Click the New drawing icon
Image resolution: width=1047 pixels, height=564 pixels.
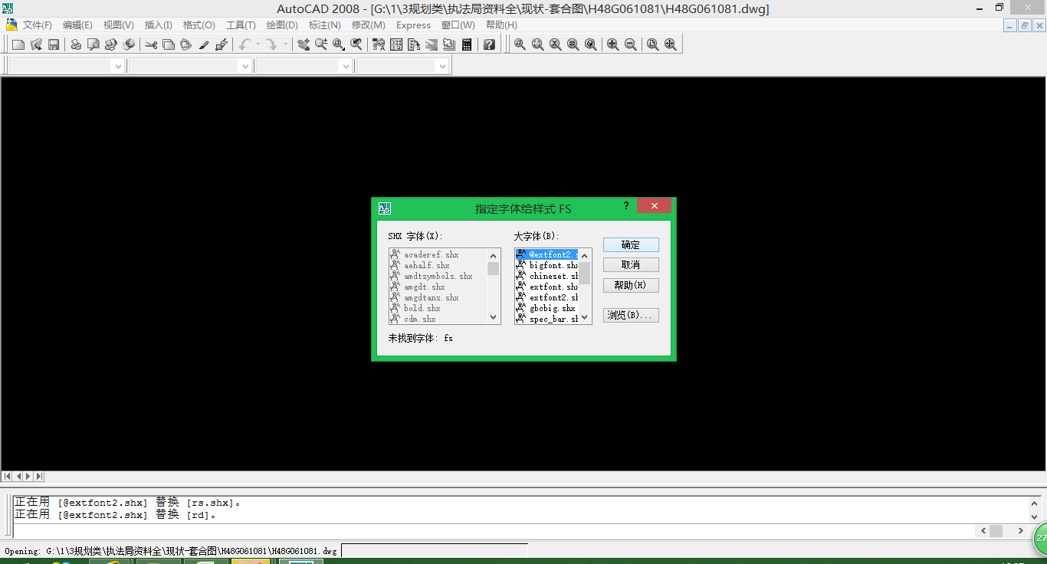point(18,44)
